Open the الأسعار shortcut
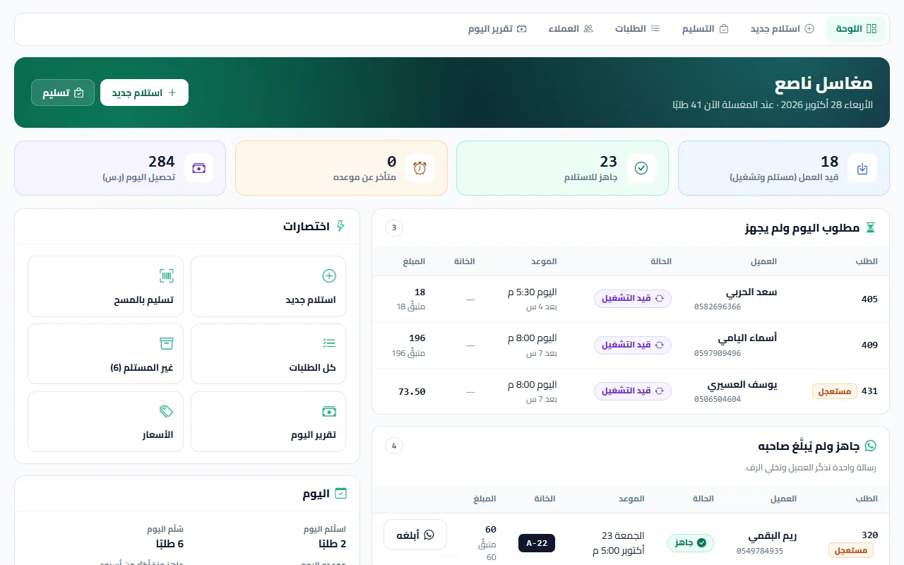 click(x=105, y=422)
